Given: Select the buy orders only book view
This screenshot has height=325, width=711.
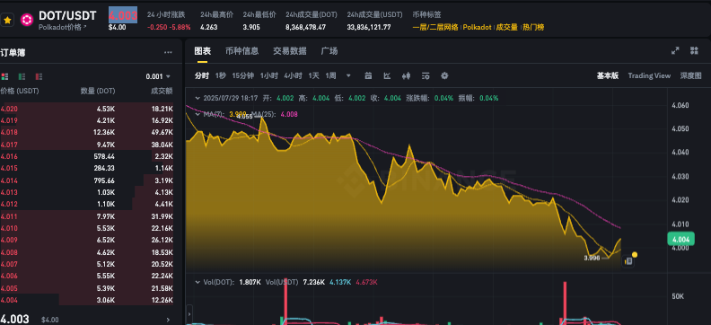Looking at the screenshot, I should (x=22, y=76).
